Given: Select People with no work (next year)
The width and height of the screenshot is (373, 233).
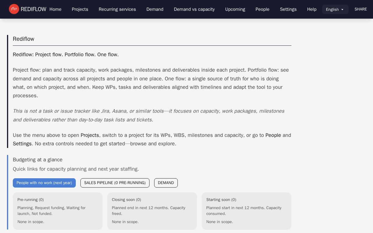Looking at the screenshot, I should [44, 183].
